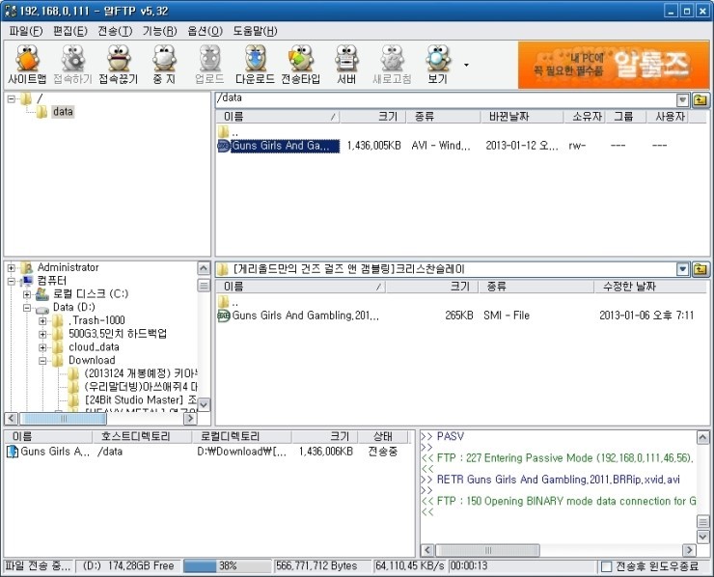Sort remote list by 바뀐날짜 column
This screenshot has width=714, height=577.
pos(522,117)
